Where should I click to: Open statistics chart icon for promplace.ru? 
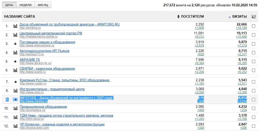[x=15, y=108]
